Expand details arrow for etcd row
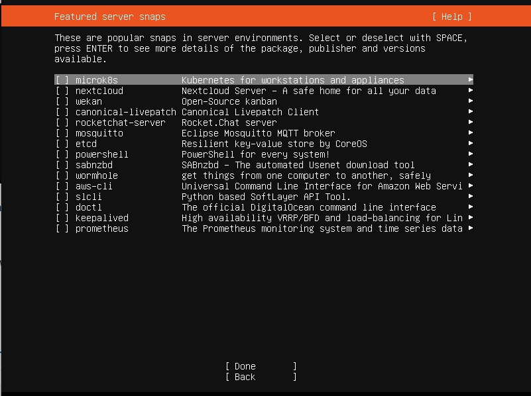 [x=471, y=143]
